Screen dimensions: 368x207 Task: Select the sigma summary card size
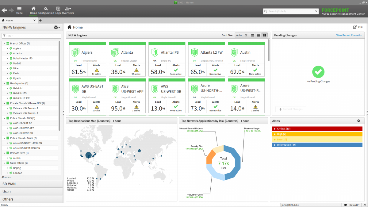tap(246, 35)
